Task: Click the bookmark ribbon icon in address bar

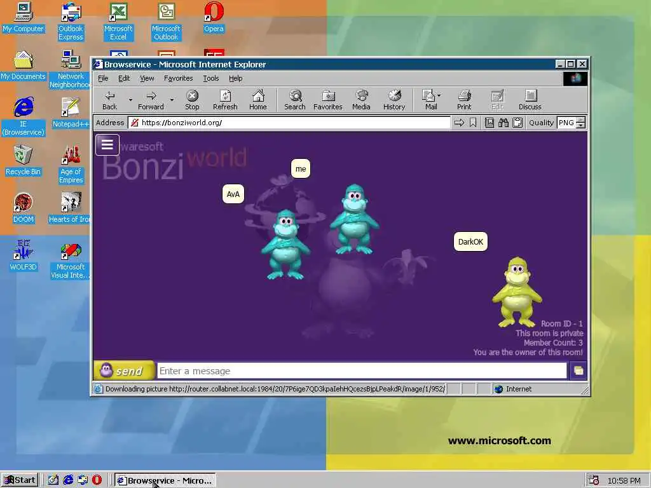Action: coord(473,123)
